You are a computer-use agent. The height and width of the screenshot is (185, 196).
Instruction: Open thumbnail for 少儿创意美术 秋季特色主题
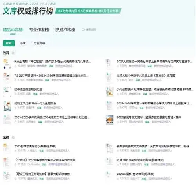click(x=110, y=92)
